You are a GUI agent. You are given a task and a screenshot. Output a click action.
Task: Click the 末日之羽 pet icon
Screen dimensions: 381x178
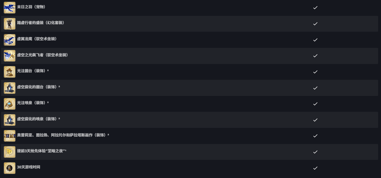(x=9, y=8)
